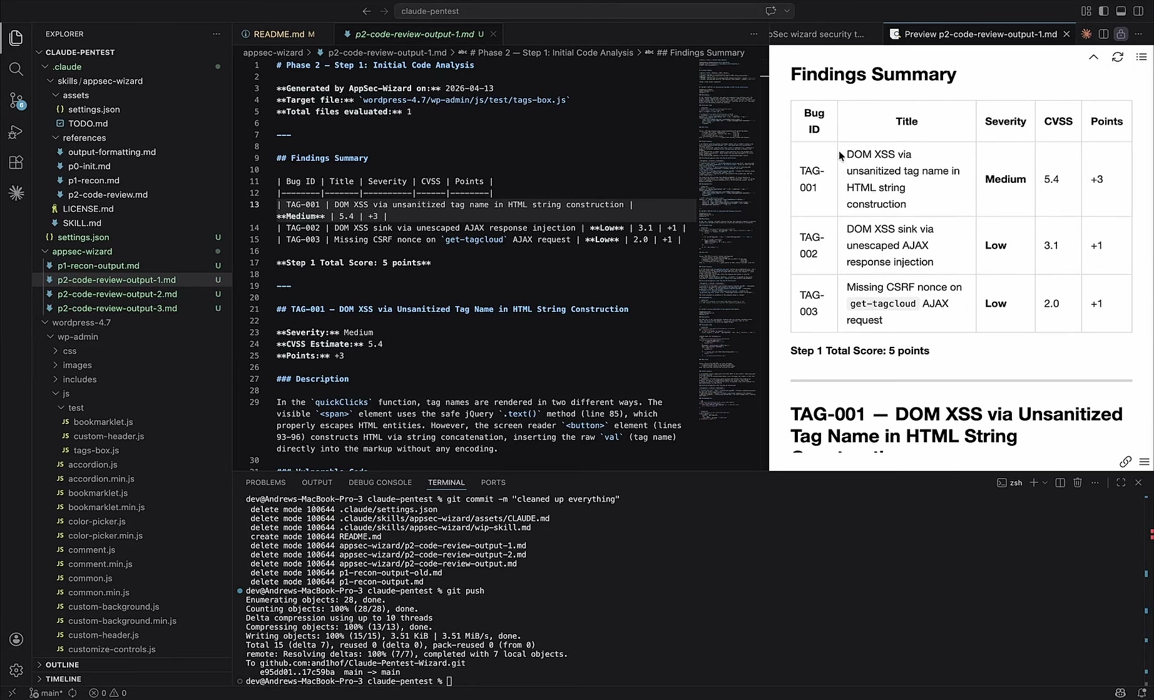The image size is (1154, 700).
Task: Open p2-code-review-output-2.md in explorer
Action: point(117,294)
